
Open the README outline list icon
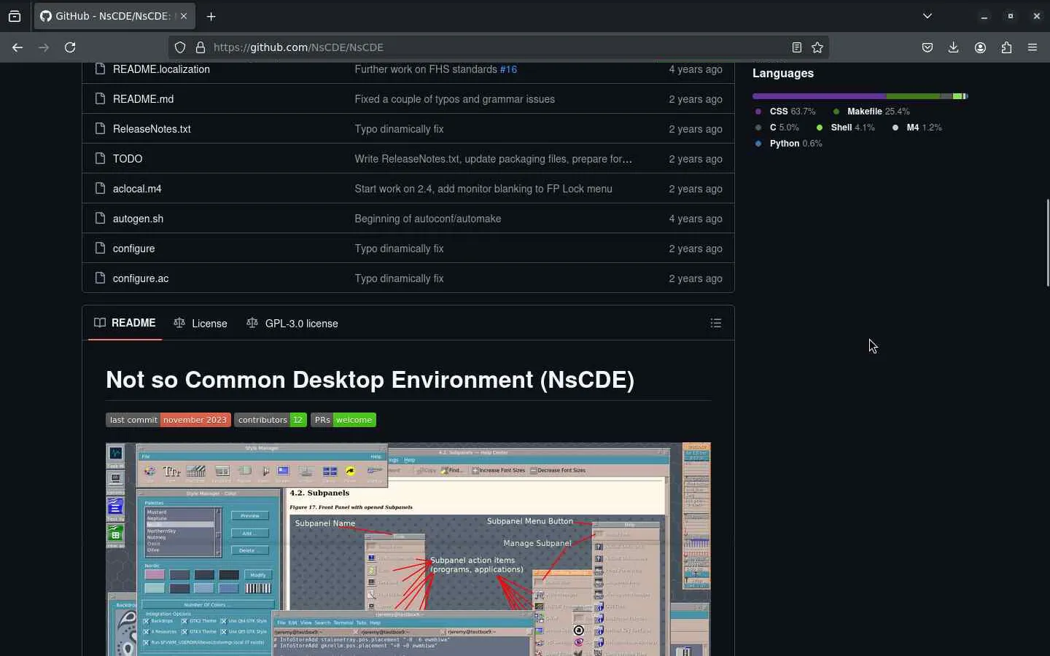pyautogui.click(x=716, y=323)
